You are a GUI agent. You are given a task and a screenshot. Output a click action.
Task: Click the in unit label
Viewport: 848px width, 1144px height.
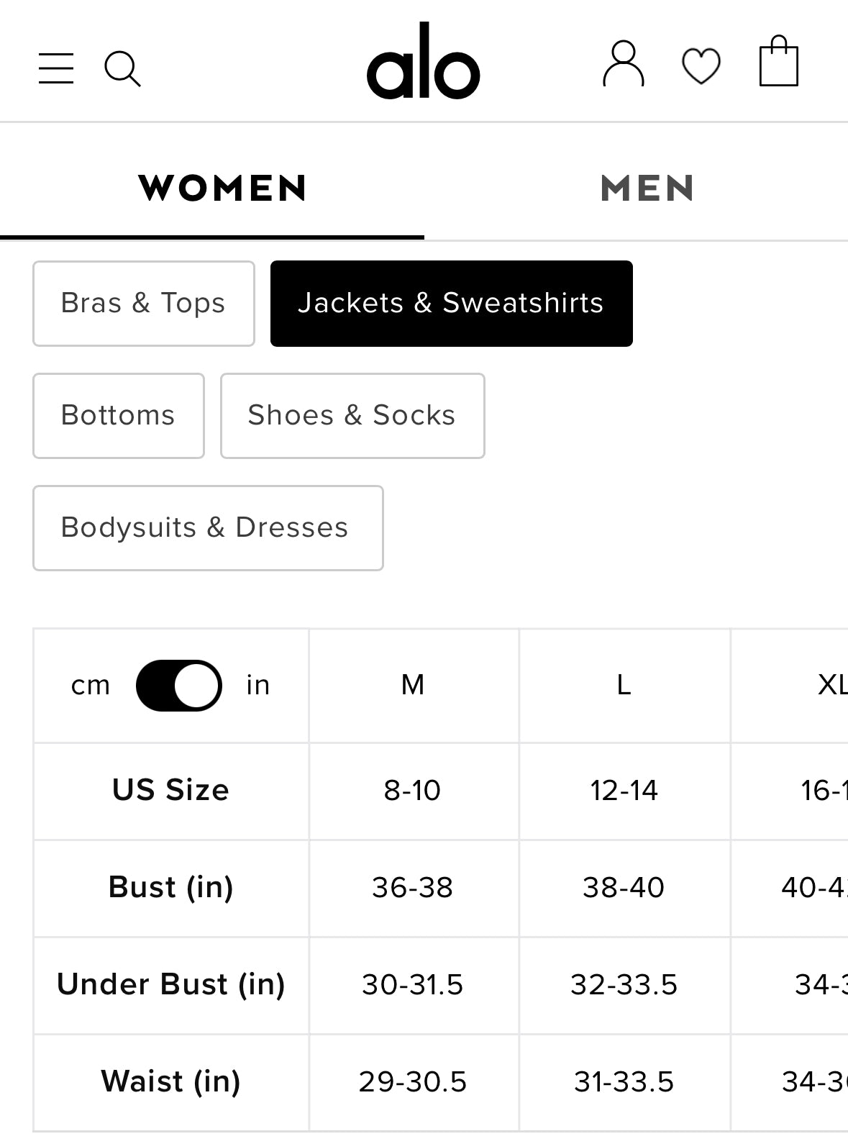(x=258, y=686)
